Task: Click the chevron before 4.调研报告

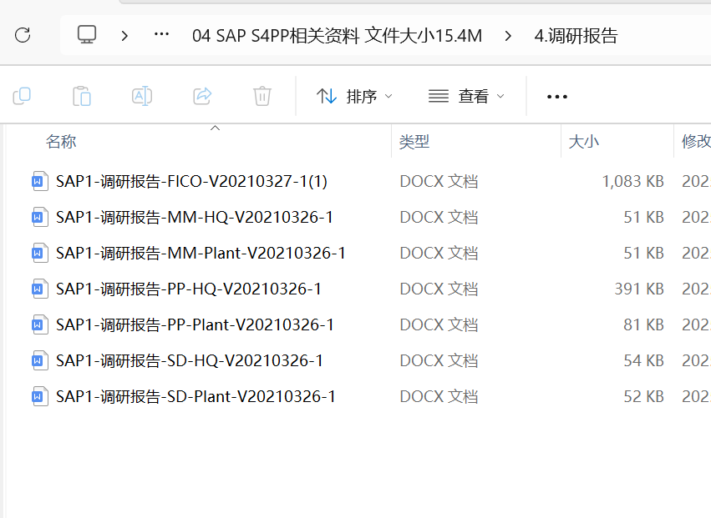Action: click(508, 35)
